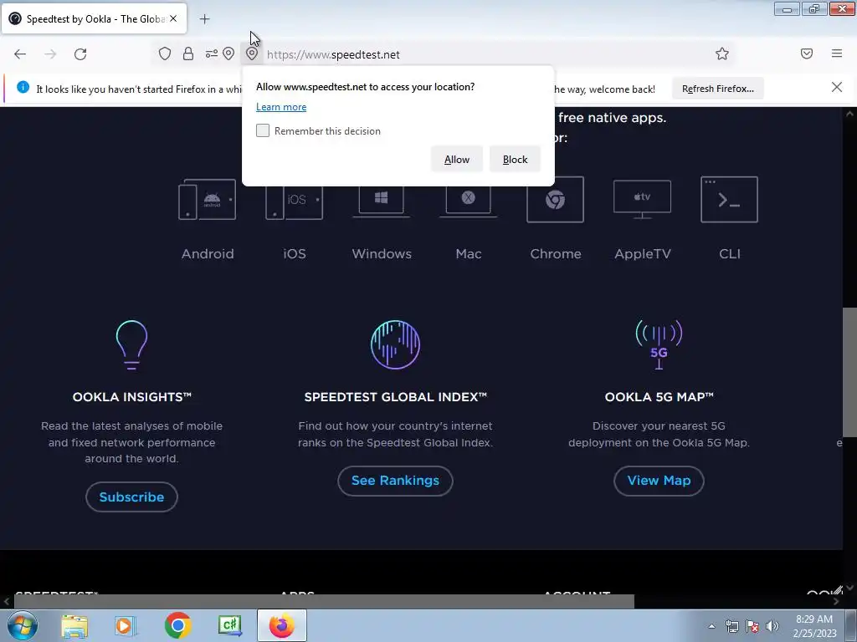Open the Action Center flag icon
Viewport: 857px width, 642px height.
point(752,626)
